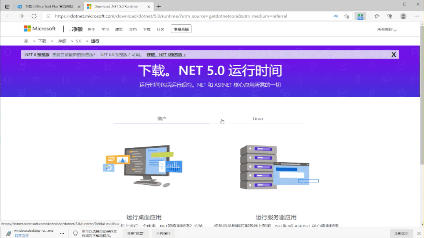Click the 不再询问 button

[x=163, y=233]
